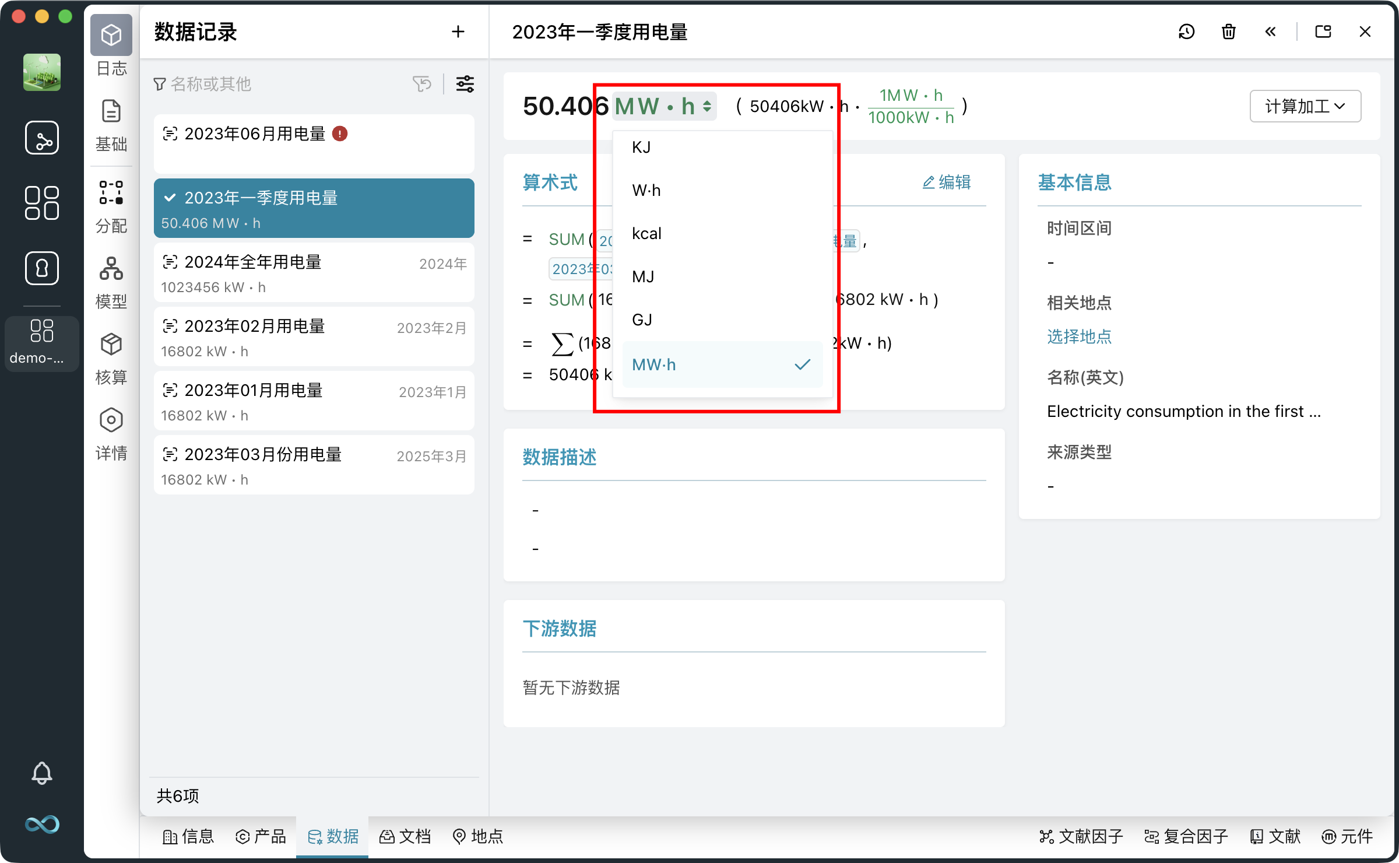Open record in new window icon
Viewport: 1399px width, 863px height.
tap(1323, 31)
